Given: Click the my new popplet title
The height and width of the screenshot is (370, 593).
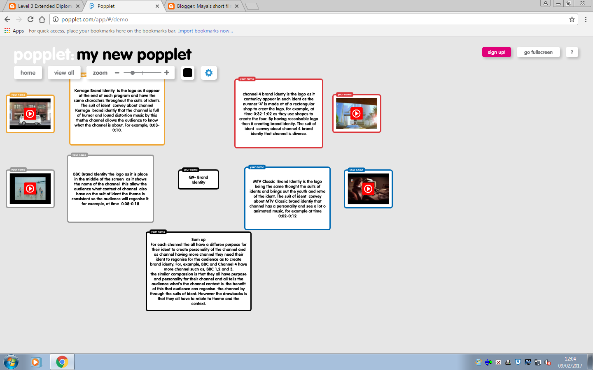Looking at the screenshot, I should (x=134, y=55).
